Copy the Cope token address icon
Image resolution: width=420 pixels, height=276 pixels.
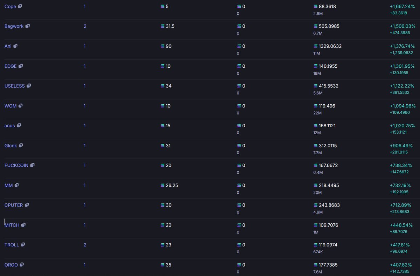click(20, 6)
